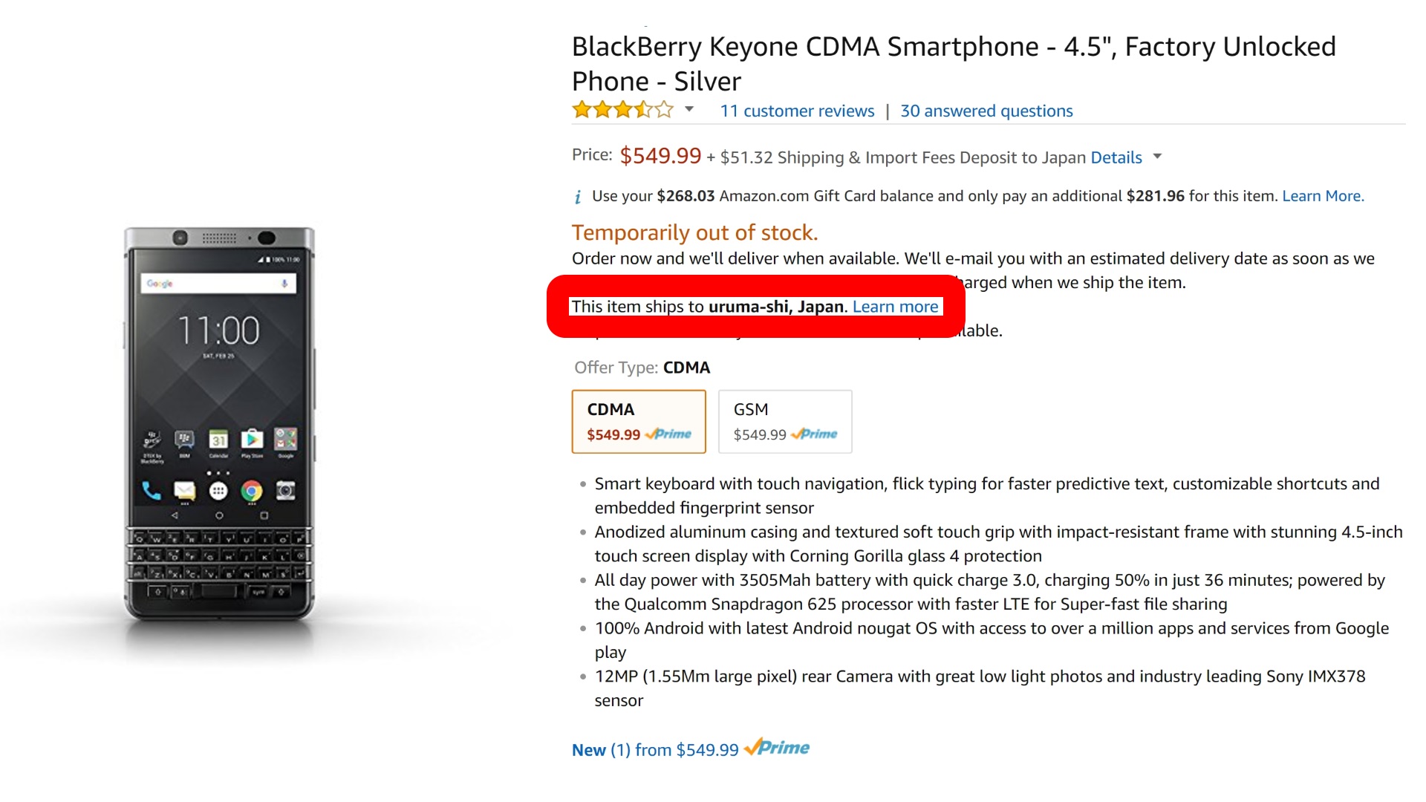Open the 11 customer reviews link
The image size is (1426, 802).
click(x=797, y=111)
